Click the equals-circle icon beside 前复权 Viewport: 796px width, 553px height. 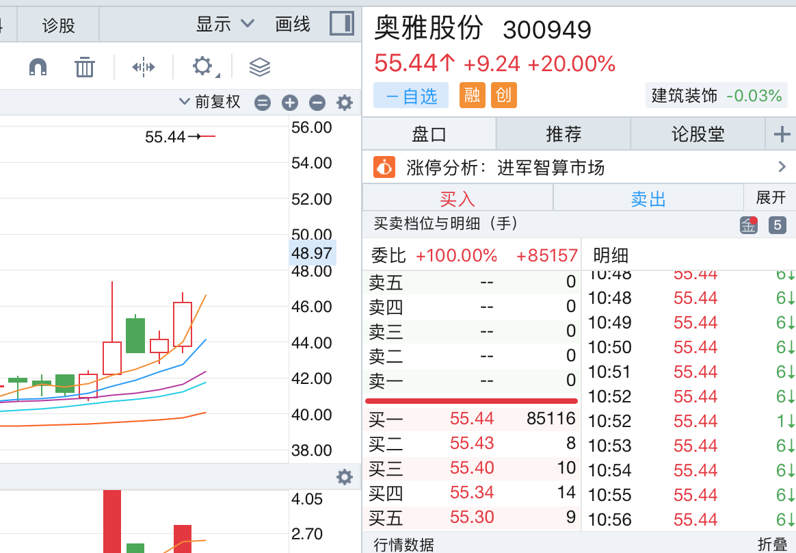pos(263,103)
